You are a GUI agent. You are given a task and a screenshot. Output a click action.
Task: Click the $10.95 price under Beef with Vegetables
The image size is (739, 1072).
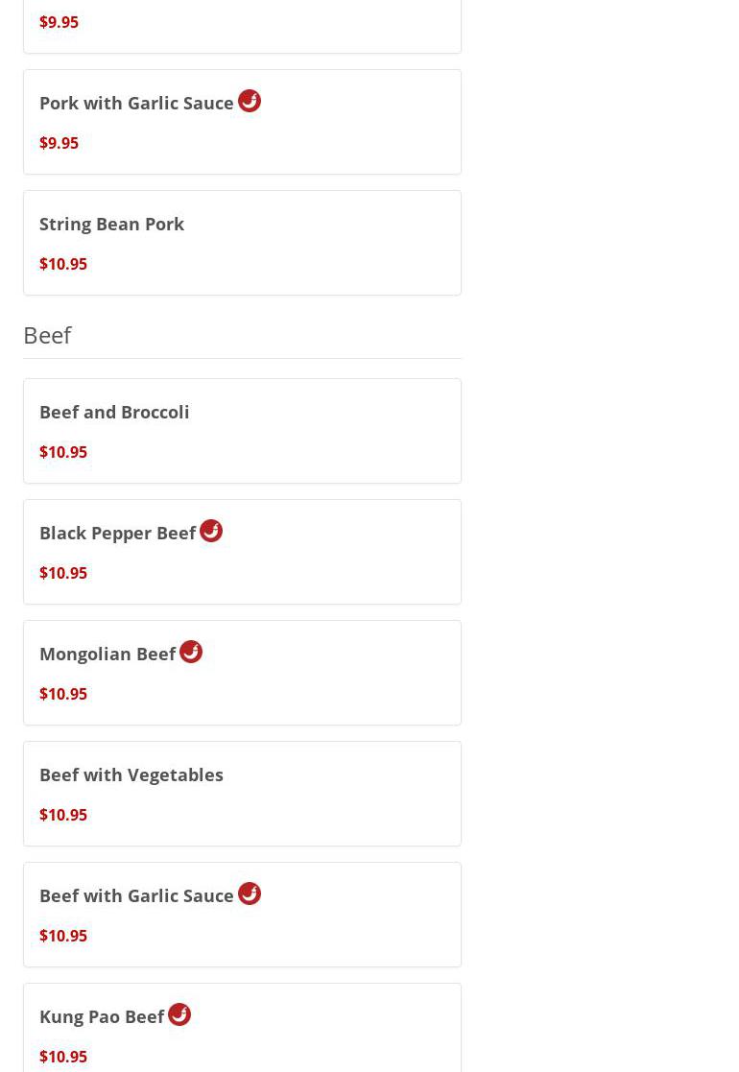(63, 815)
